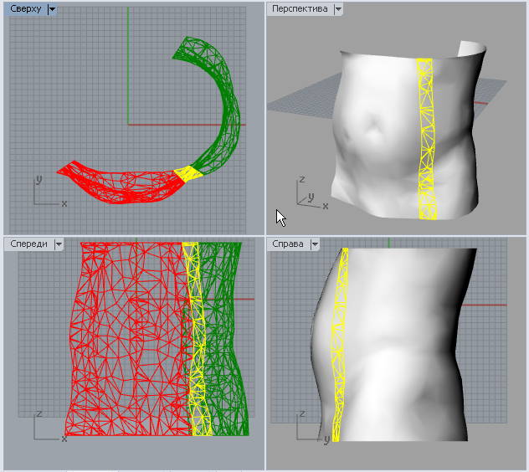This screenshot has height=472, width=529.
Task: Open the Справа viewport dropdown arrow
Action: 315,244
